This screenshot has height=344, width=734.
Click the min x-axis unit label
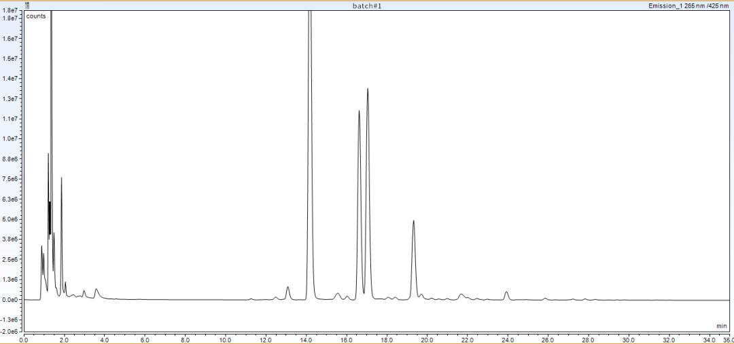721,326
